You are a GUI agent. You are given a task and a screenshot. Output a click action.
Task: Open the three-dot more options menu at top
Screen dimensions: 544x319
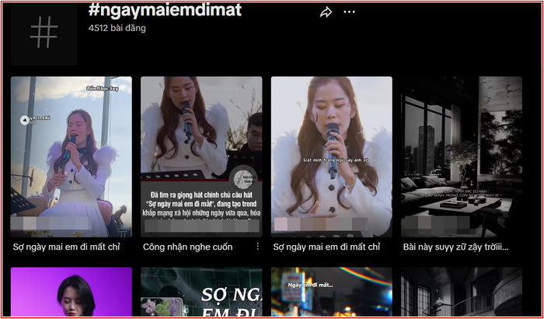pyautogui.click(x=349, y=12)
